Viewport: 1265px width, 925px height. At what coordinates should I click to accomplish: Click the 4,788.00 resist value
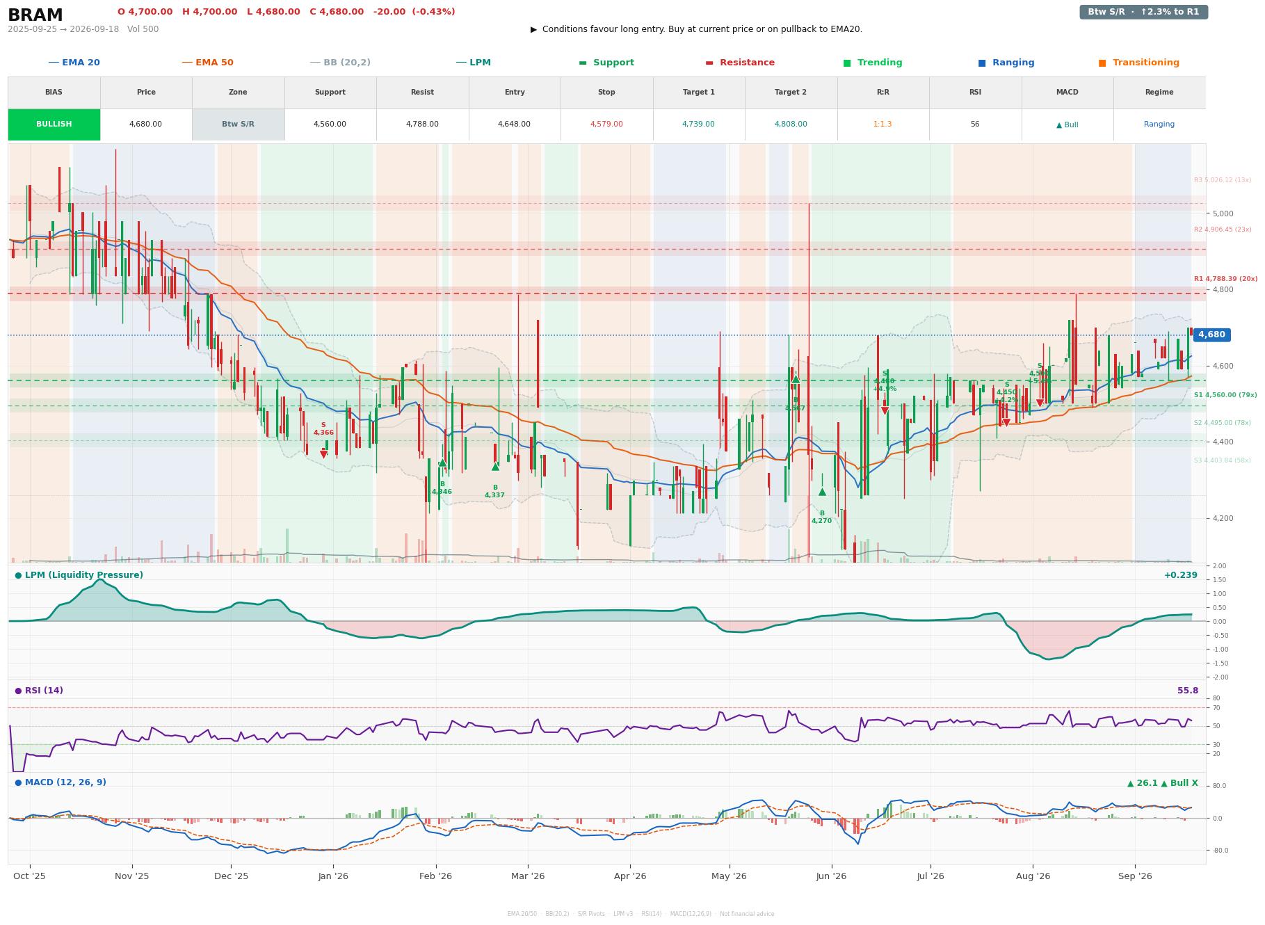422,124
